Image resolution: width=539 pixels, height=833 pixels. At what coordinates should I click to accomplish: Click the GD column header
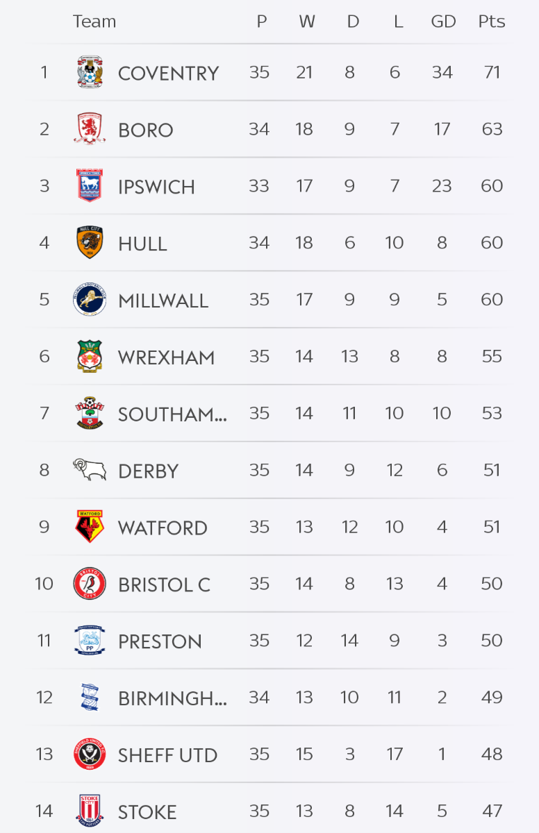pyautogui.click(x=443, y=22)
